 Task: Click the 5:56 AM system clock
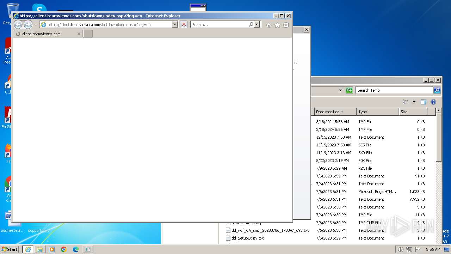[x=433, y=249]
